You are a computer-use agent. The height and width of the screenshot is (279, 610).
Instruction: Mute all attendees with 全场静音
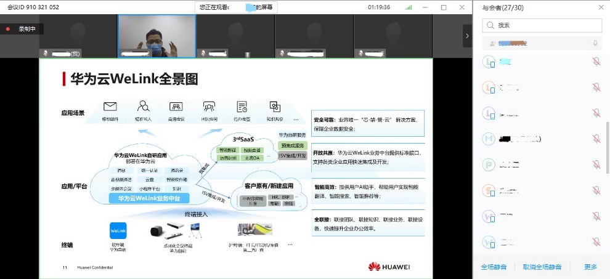tap(494, 267)
